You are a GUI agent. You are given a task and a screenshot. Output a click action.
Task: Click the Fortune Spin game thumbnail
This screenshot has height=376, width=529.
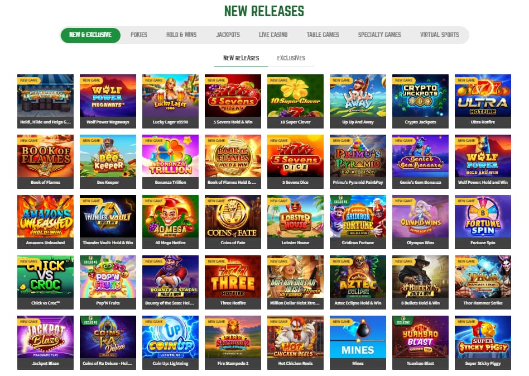pyautogui.click(x=483, y=222)
